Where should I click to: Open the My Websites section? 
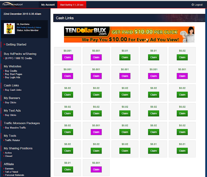point(13,66)
